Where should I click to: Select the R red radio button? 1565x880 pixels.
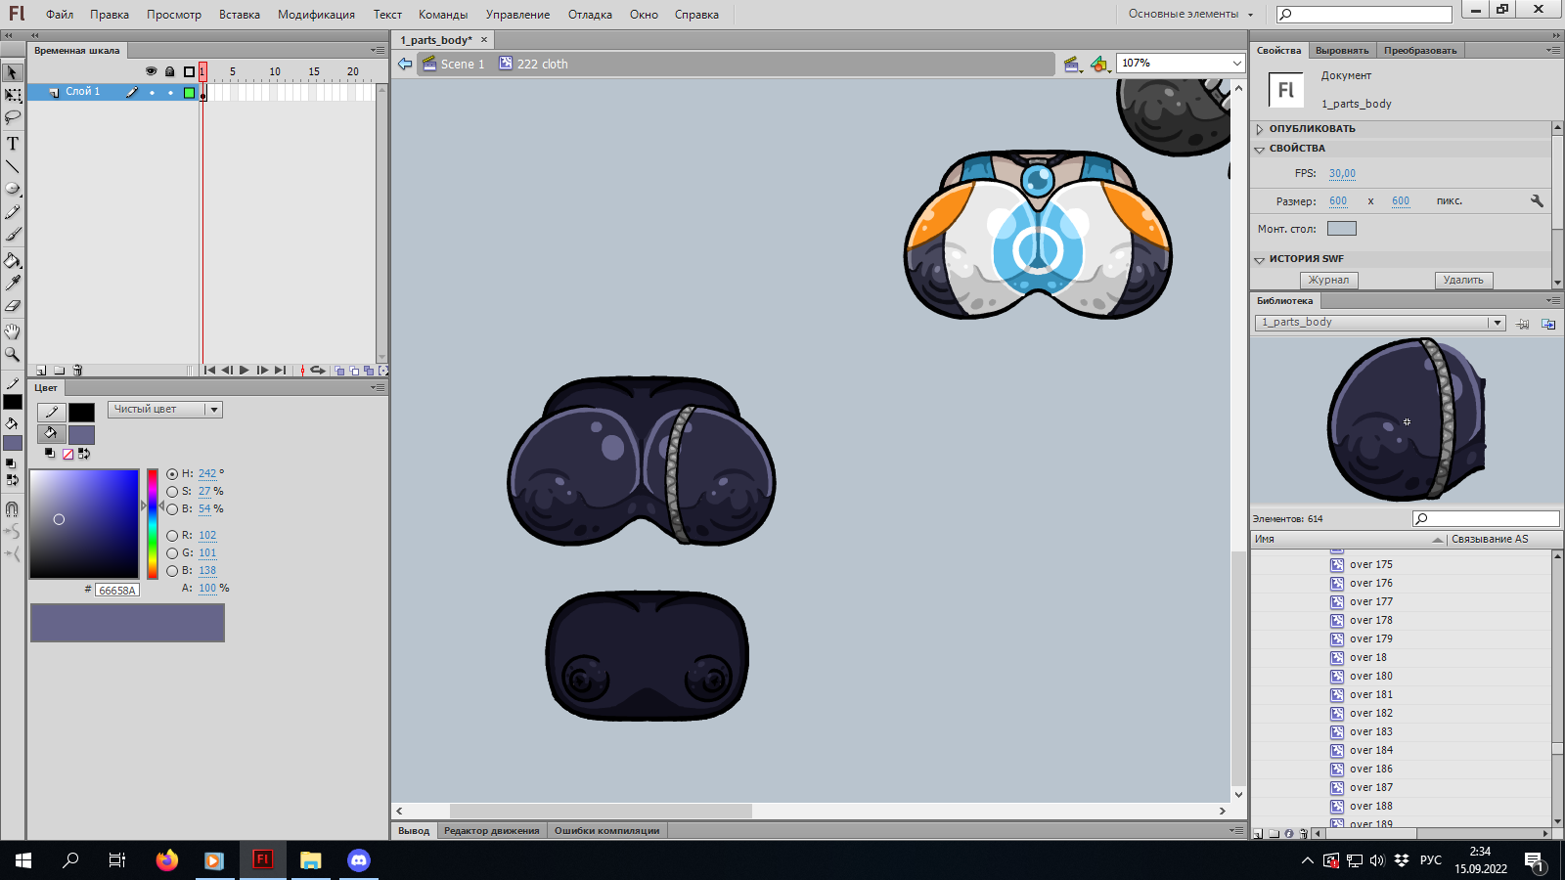click(x=172, y=536)
